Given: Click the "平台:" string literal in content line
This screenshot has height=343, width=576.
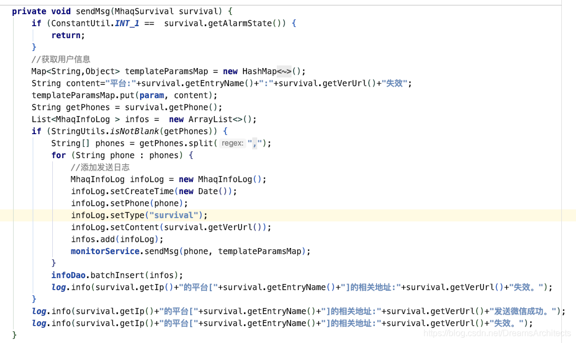Looking at the screenshot, I should 120,83.
